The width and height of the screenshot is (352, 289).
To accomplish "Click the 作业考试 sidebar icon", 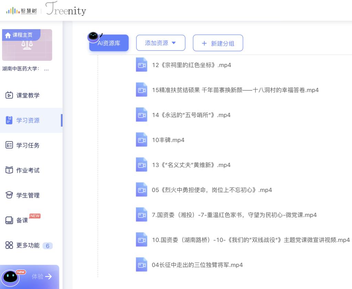I will point(9,170).
